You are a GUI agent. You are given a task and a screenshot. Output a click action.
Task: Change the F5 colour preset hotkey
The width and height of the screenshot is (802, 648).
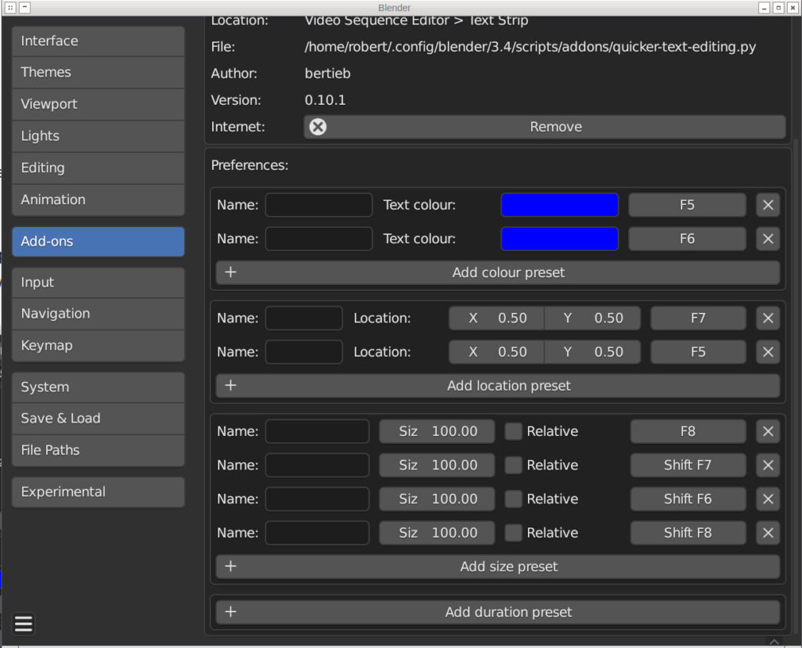pos(687,205)
